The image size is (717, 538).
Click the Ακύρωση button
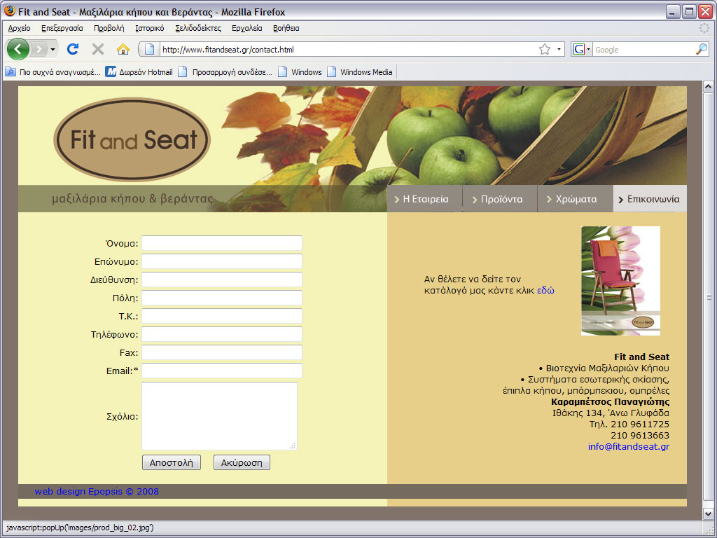tap(242, 462)
